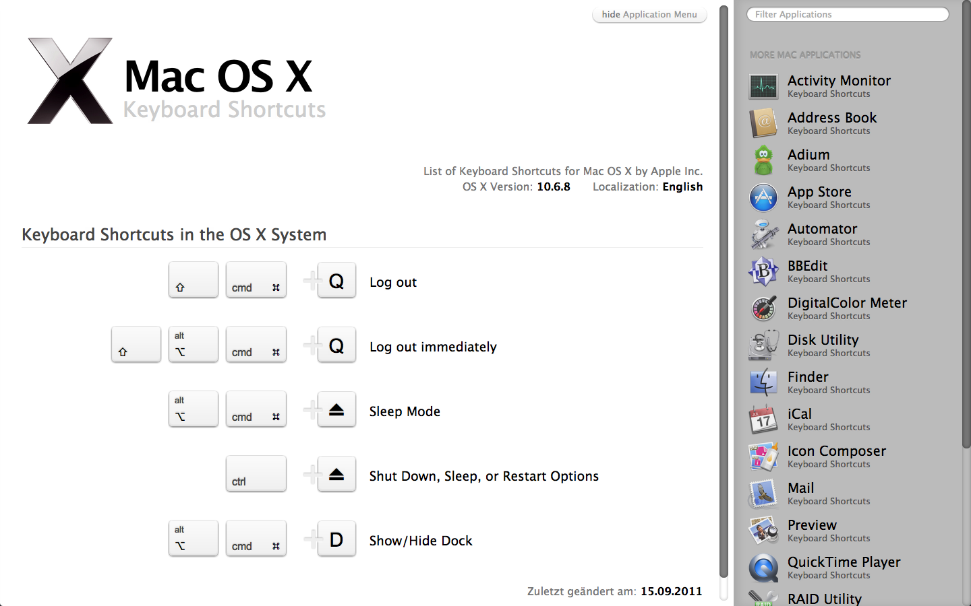Open the App Store shortcuts entry
The width and height of the screenshot is (971, 606).
tap(829, 197)
